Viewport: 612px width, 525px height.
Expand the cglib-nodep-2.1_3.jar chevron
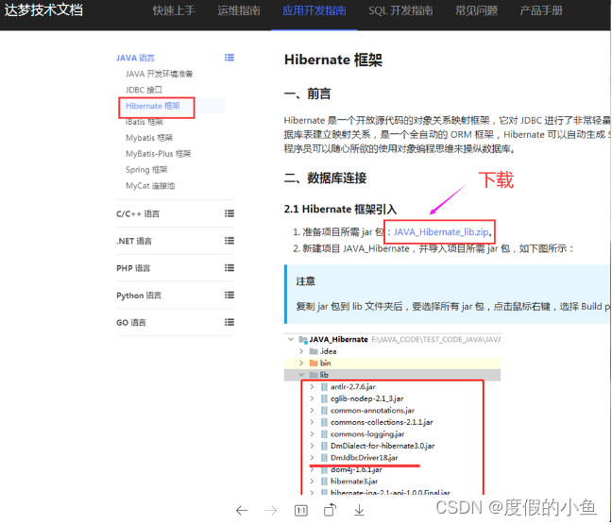312,398
